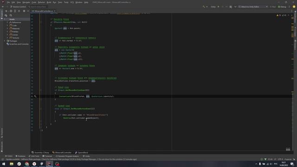Open the Version Control widget
This screenshot has width=297, height=167.
click(x=18, y=6)
